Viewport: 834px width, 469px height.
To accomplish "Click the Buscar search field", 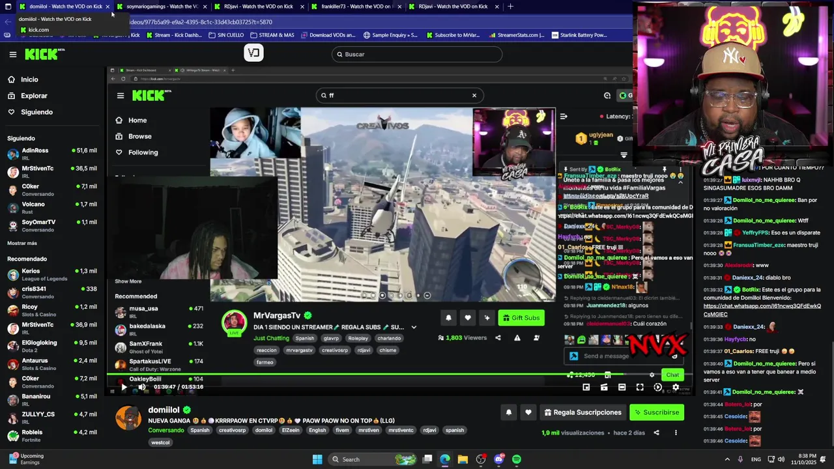I will 417,54.
